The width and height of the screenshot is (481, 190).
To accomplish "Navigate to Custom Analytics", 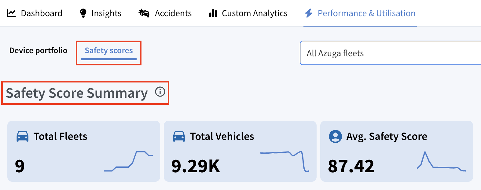I will pyautogui.click(x=255, y=13).
